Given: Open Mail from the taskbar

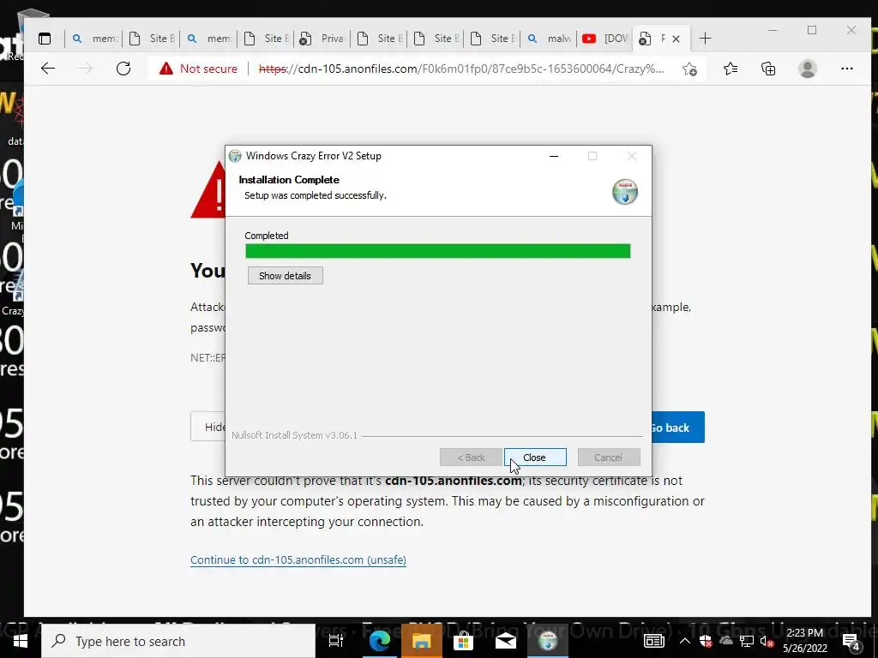Looking at the screenshot, I should (506, 641).
